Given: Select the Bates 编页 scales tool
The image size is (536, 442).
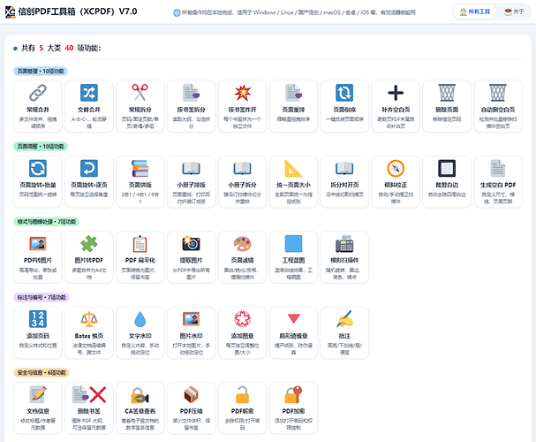Looking at the screenshot, I should [x=89, y=333].
